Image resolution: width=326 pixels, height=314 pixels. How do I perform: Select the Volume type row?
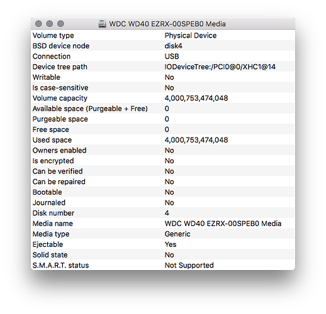pos(163,35)
